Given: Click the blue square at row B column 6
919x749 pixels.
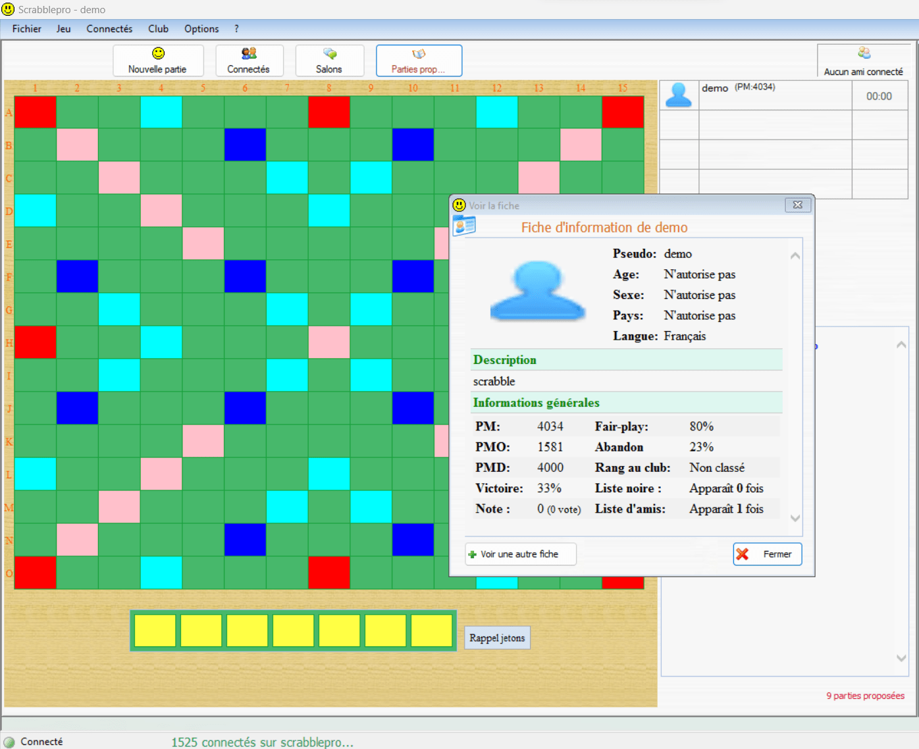Looking at the screenshot, I should click(245, 145).
